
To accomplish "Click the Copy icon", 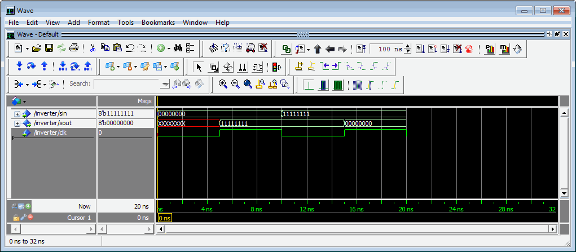I will (x=105, y=48).
